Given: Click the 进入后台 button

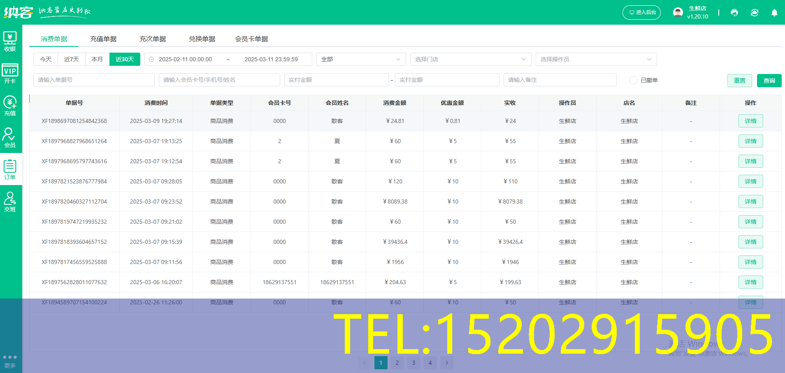Looking at the screenshot, I should pos(642,12).
